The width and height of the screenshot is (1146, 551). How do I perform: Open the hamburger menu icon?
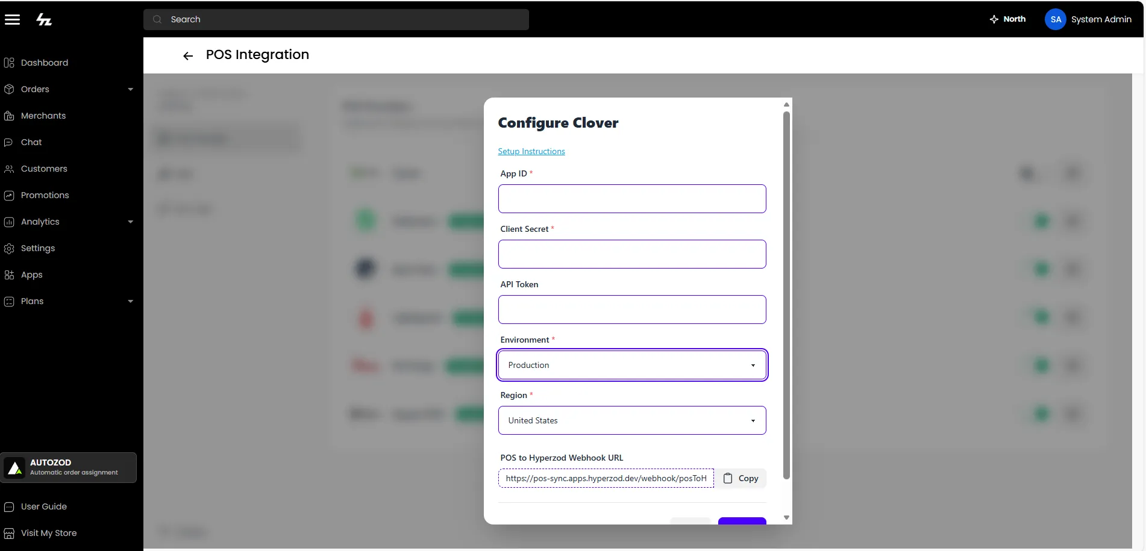[x=12, y=19]
